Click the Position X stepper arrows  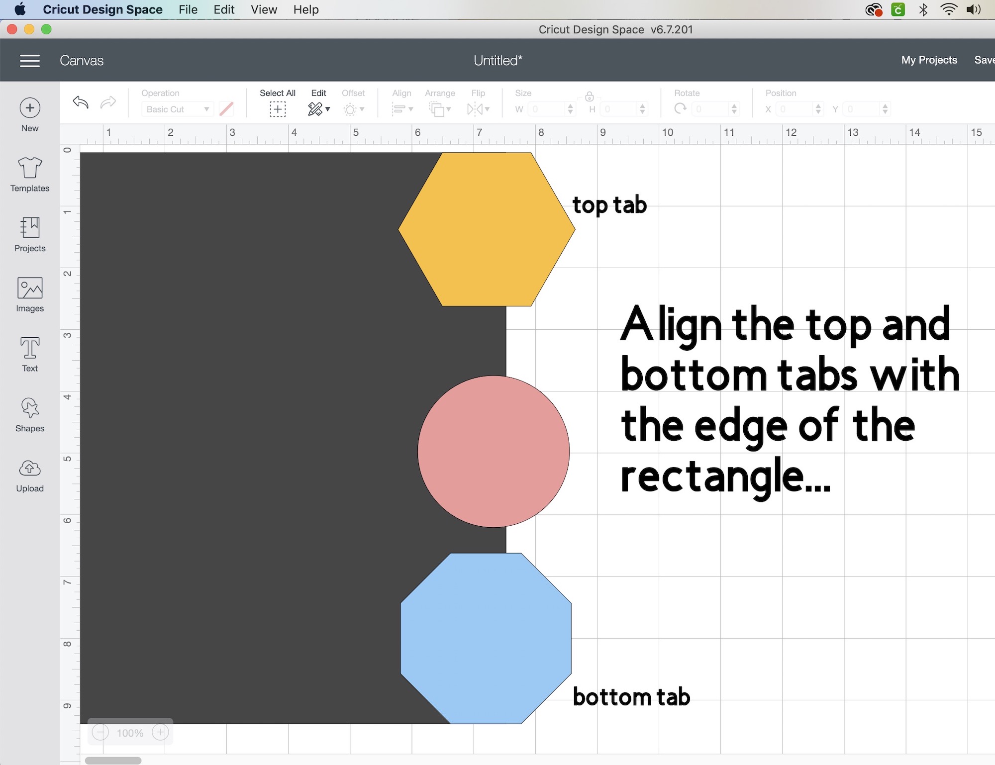pyautogui.click(x=818, y=109)
